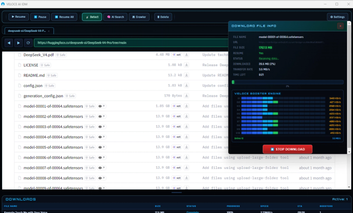The image size is (353, 213).
Task: Click Safe badge next to LICENSE
Action: pyautogui.click(x=45, y=65)
